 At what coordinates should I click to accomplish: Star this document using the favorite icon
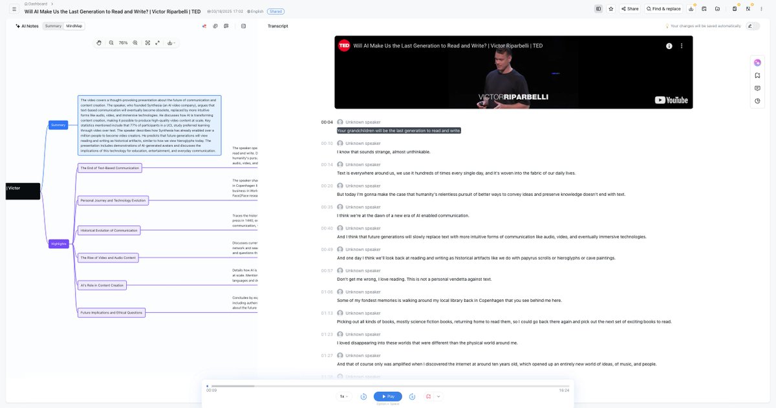pos(611,8)
